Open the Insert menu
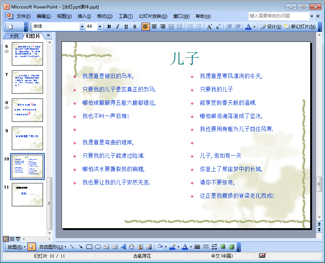Image resolution: width=325 pixels, height=263 pixels. [84, 16]
